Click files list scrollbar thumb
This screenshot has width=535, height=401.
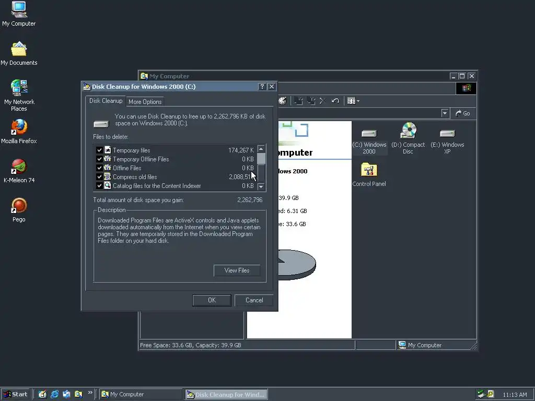[x=261, y=159]
